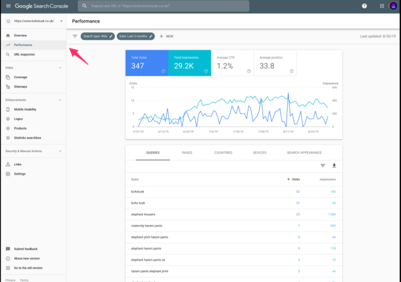Sort table by Clicks column
This screenshot has width=401, height=282.
click(x=293, y=180)
